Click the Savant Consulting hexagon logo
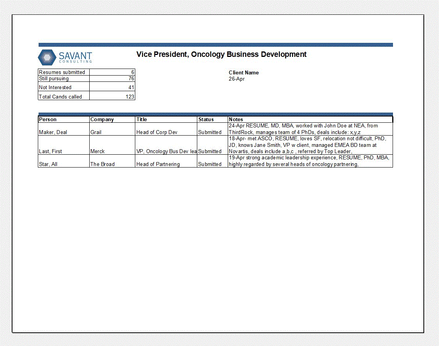This screenshot has width=439, height=346. tap(47, 57)
